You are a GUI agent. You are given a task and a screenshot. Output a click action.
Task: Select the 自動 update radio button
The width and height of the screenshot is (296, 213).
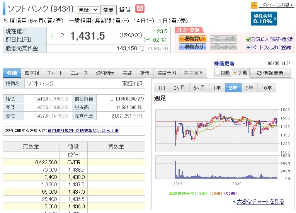[218, 73]
